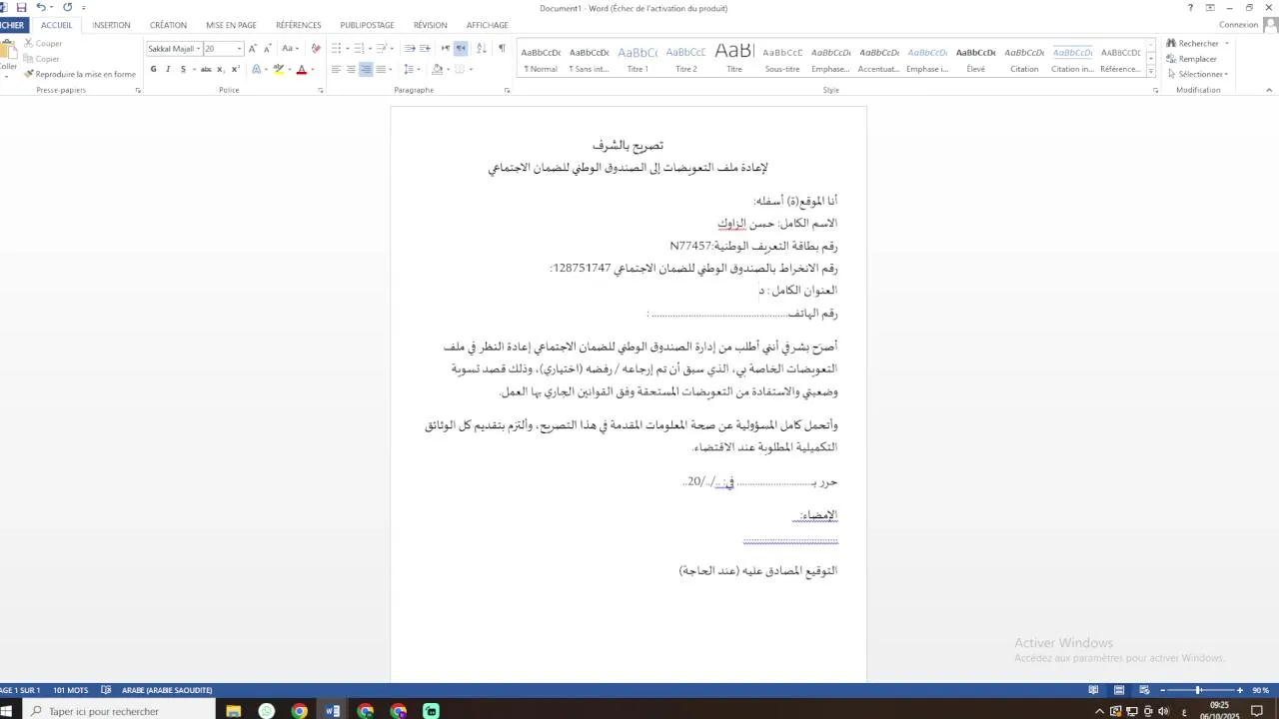Set left-to-right text direction
This screenshot has height=719, width=1279.
(x=446, y=48)
